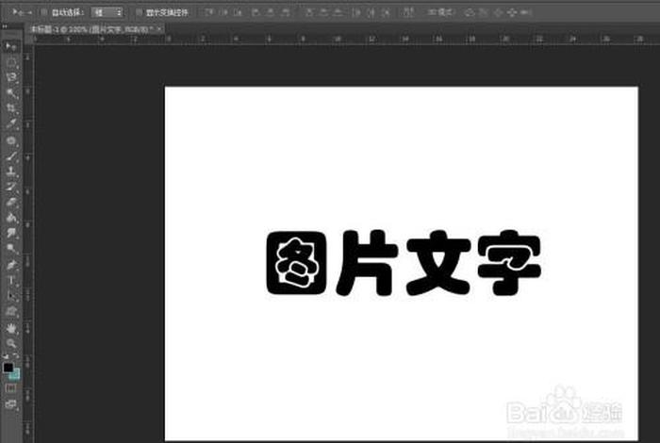The width and height of the screenshot is (660, 443).
Task: Click the 图片文字 text on the canvas
Action: coord(404,263)
